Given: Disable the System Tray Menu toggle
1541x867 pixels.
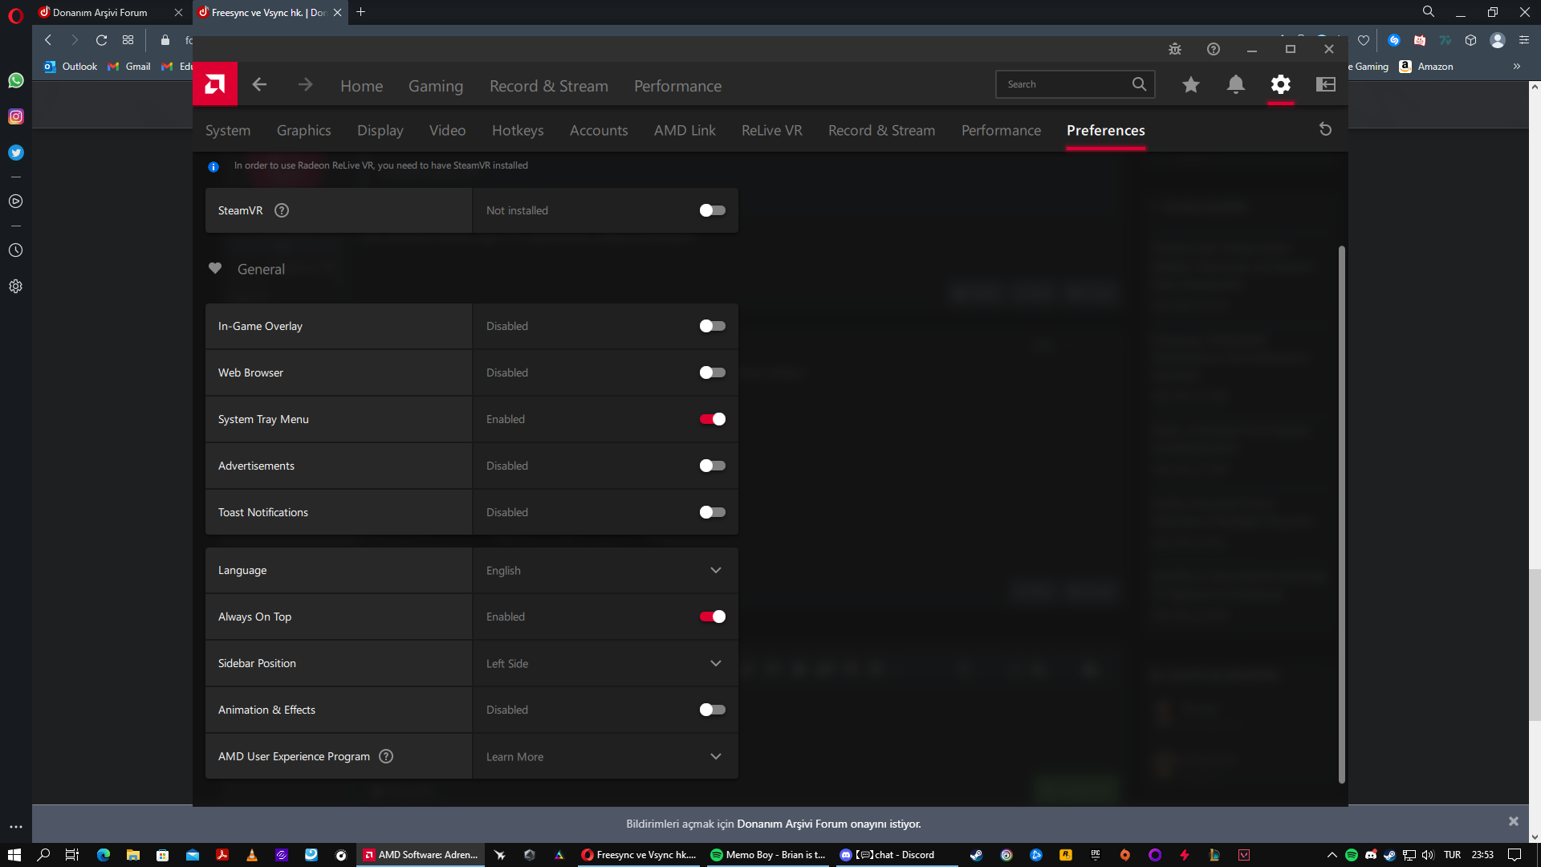Looking at the screenshot, I should coord(712,419).
